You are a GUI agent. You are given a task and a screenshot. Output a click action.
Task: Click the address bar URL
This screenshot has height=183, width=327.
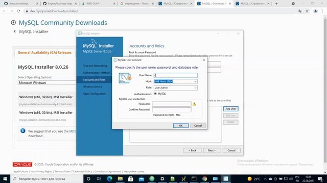point(54,11)
